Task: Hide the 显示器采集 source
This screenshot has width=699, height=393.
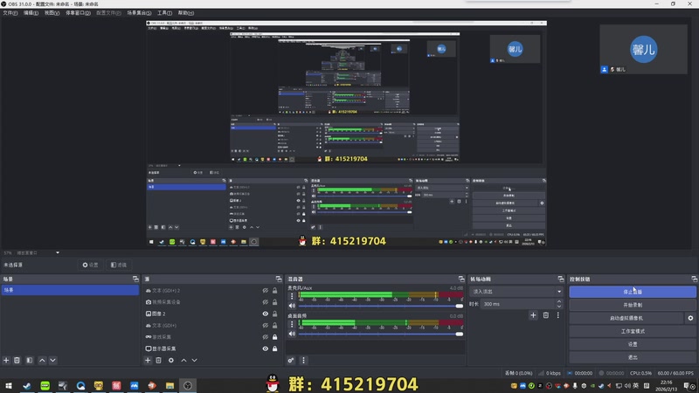Action: (266, 348)
